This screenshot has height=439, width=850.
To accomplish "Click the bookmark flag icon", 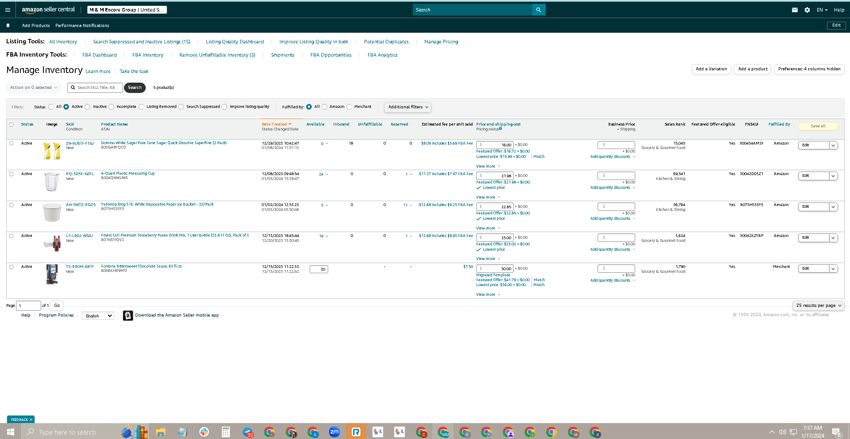I will (x=8, y=26).
